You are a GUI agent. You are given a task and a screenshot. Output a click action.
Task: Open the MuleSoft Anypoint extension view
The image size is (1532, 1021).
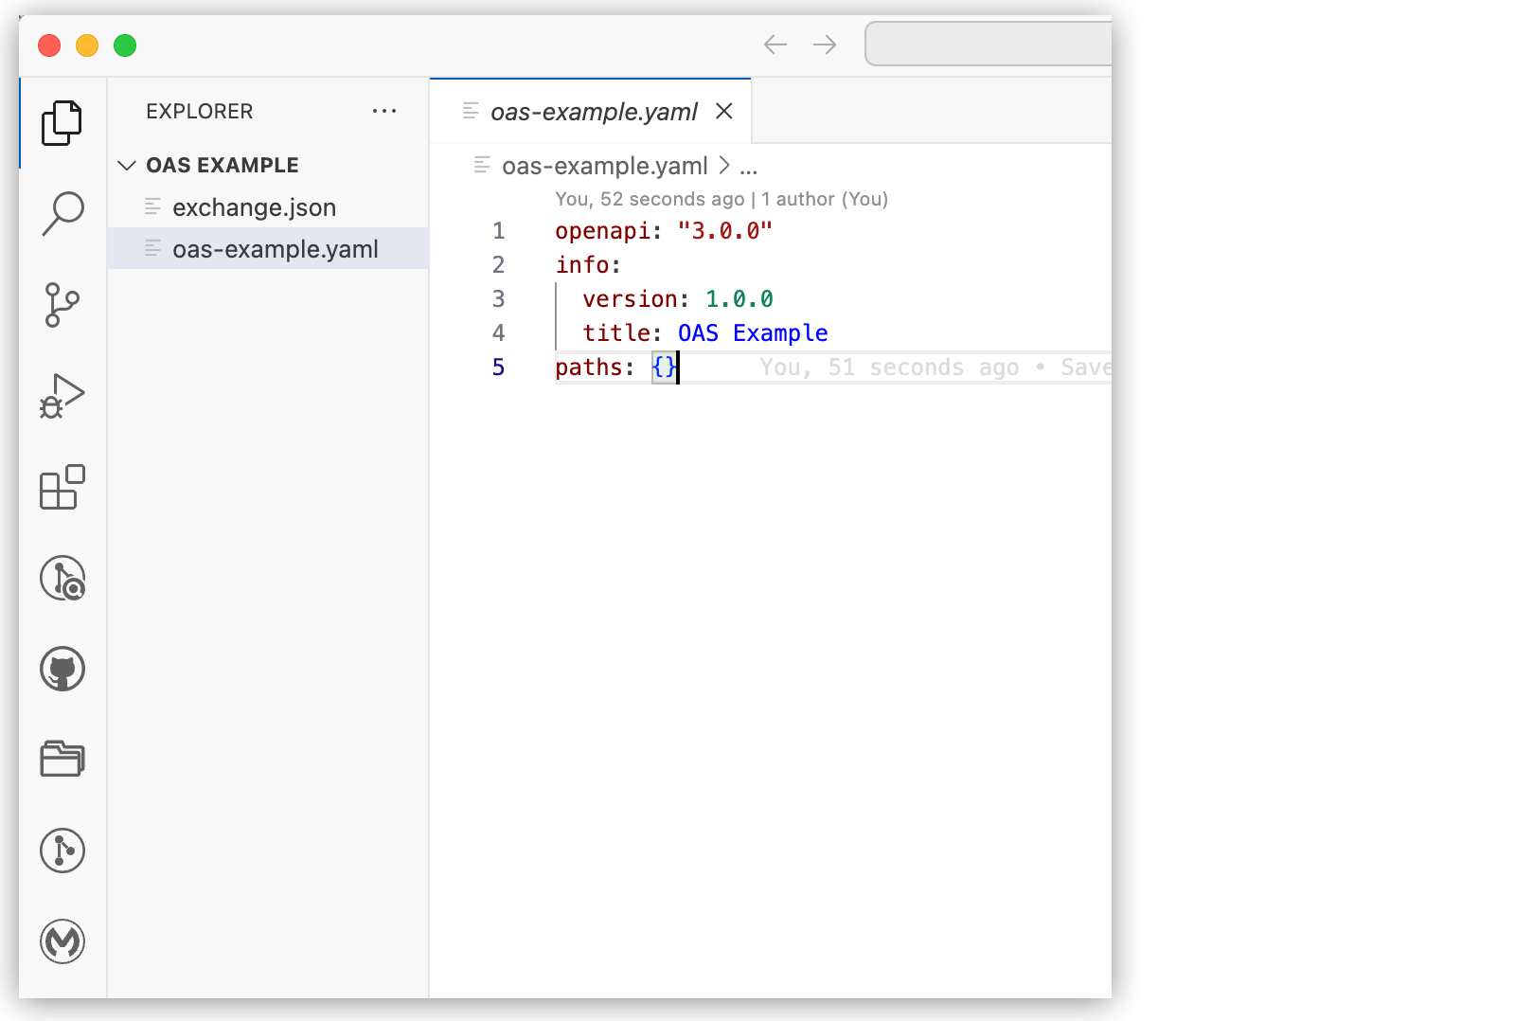(x=62, y=941)
